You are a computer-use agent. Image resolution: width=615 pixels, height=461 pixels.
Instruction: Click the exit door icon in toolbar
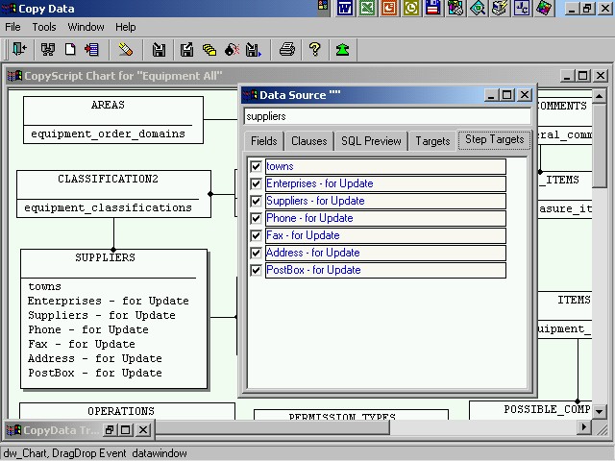tap(18, 49)
